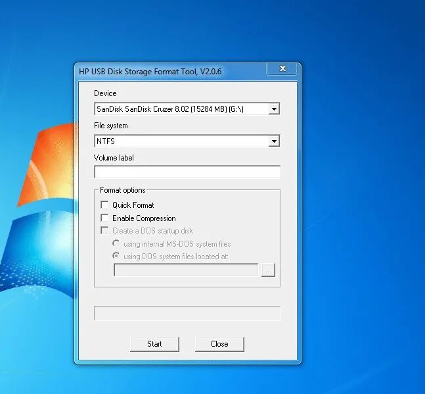This screenshot has height=394, width=425.
Task: Enable the Quick Format checkbox
Action: (104, 205)
